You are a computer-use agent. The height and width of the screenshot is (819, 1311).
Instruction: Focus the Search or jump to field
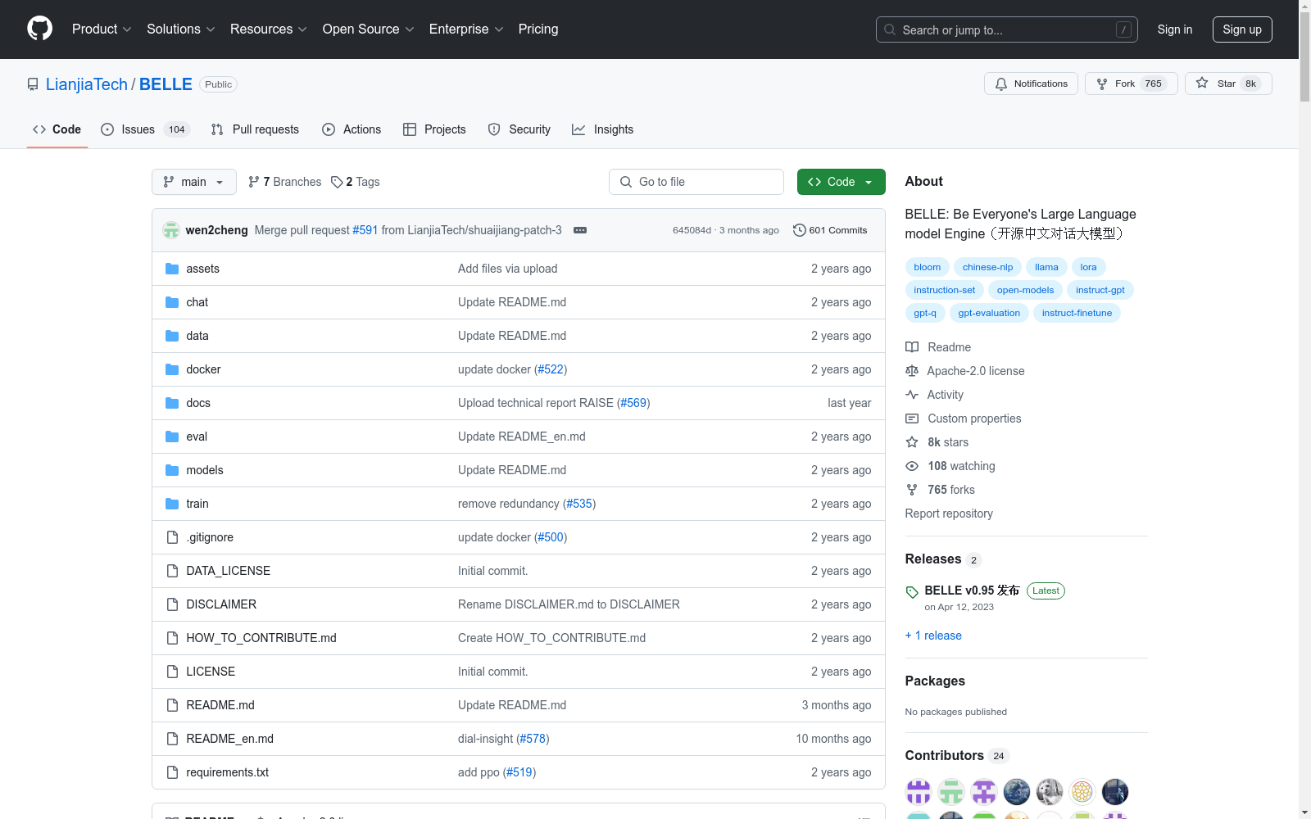(x=1007, y=29)
